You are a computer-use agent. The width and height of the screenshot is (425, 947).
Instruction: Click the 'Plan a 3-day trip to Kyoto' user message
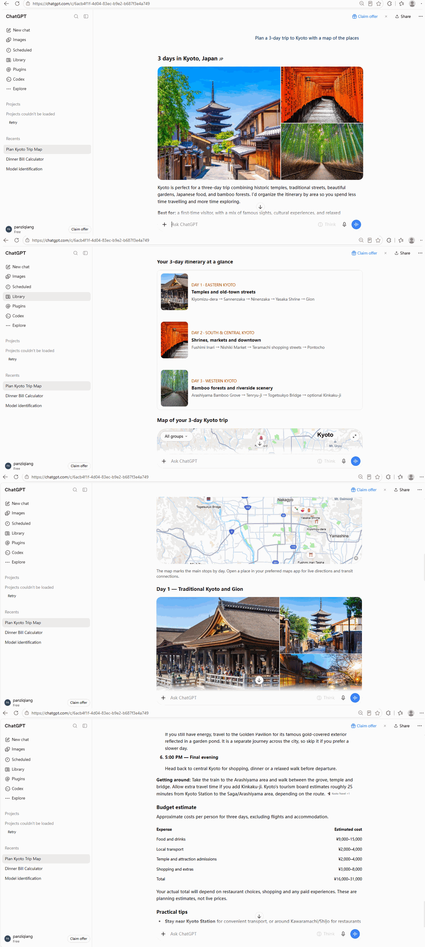tap(307, 38)
